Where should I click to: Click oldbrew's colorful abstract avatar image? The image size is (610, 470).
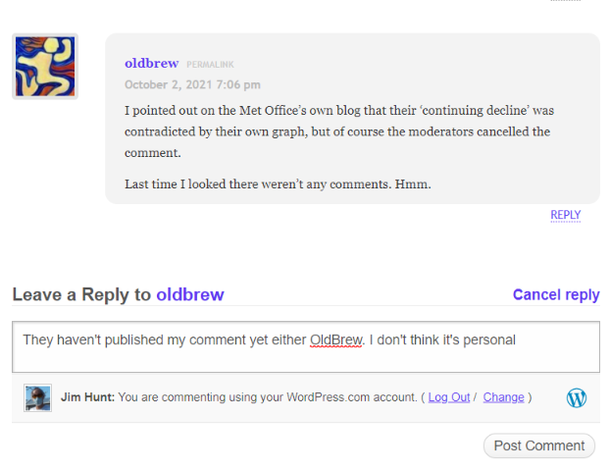click(45, 66)
